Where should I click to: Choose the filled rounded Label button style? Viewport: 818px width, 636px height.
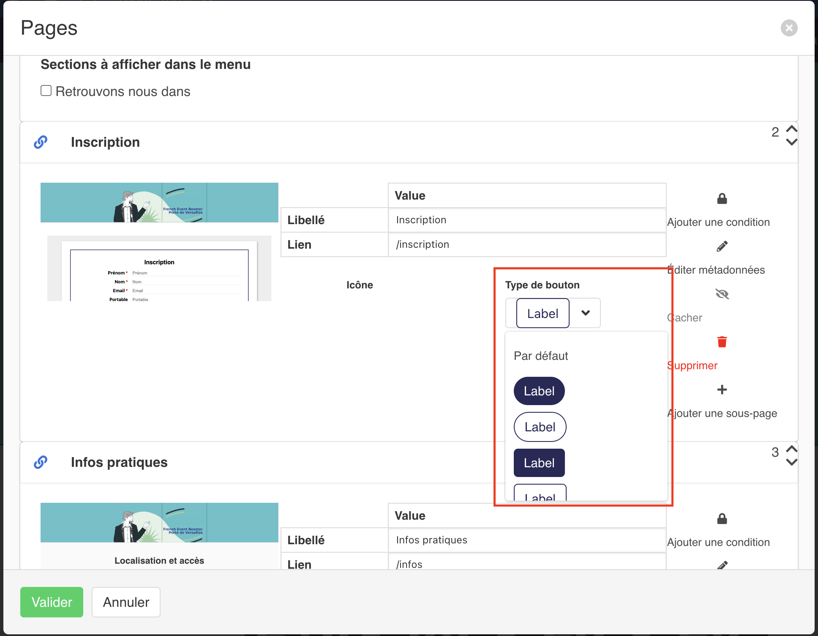pos(539,391)
